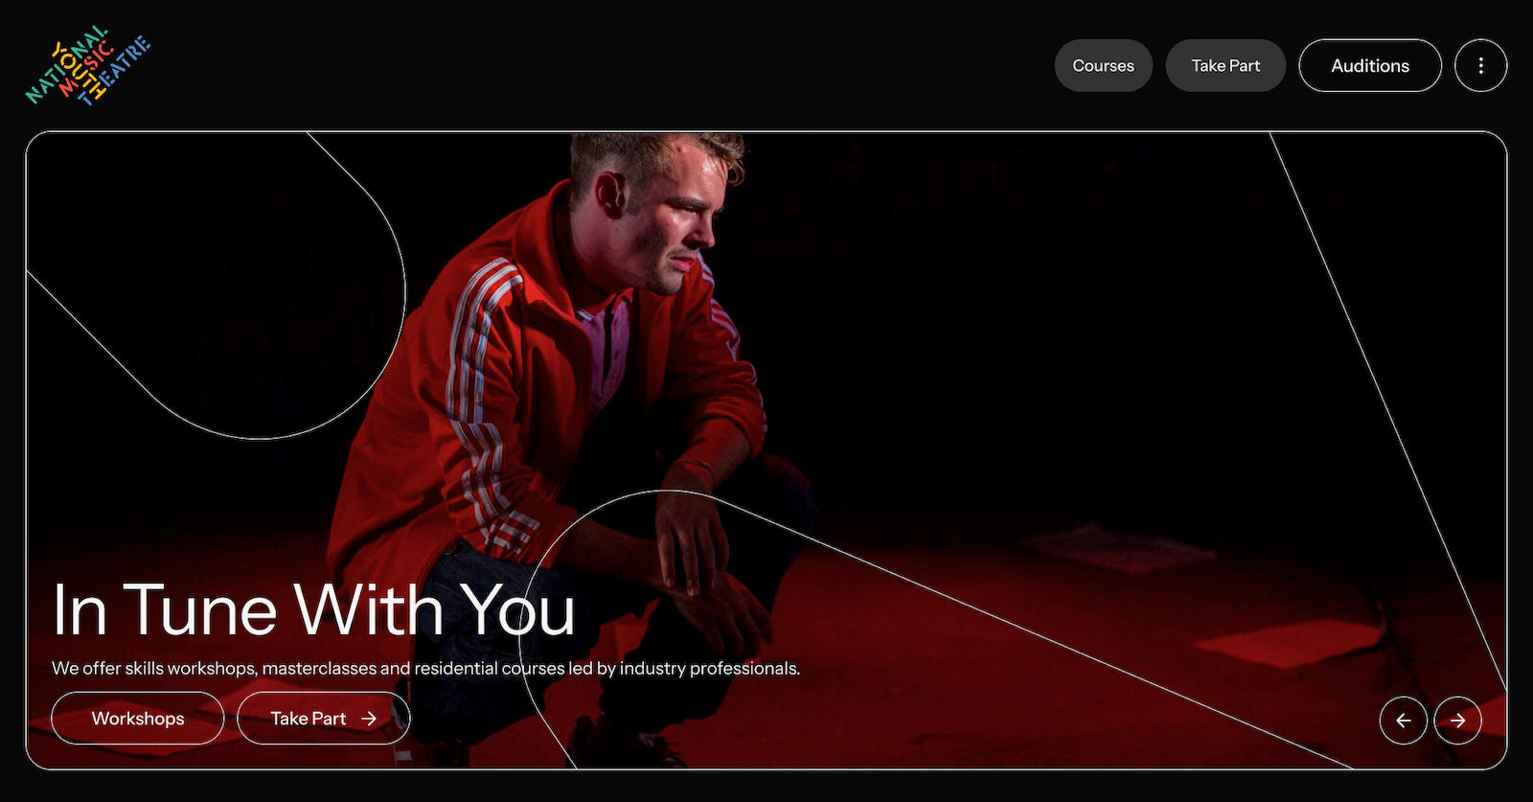Click the National Youth Music Theatre logo
Screen dimensions: 1533x802
click(88, 65)
